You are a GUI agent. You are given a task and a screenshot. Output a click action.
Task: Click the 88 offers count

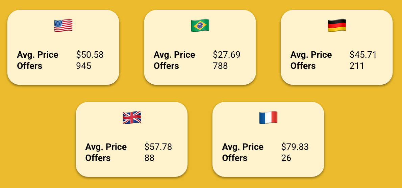tap(149, 158)
